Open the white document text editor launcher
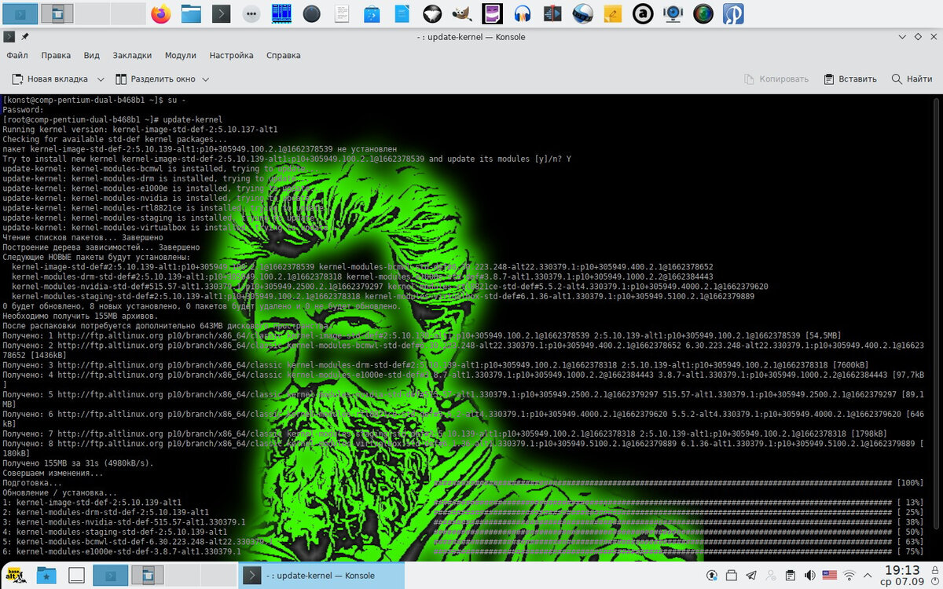Image resolution: width=943 pixels, height=589 pixels. tap(342, 13)
